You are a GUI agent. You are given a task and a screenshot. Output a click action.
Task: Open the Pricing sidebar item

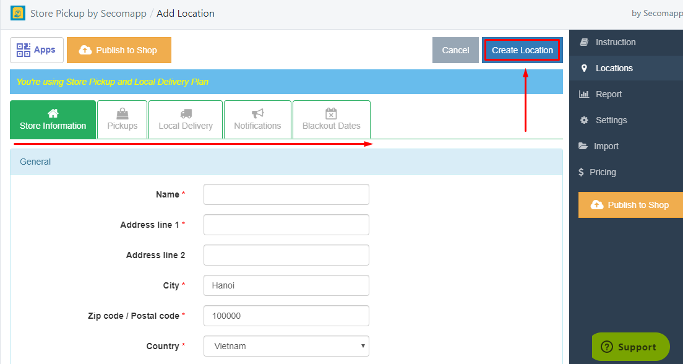[x=626, y=172]
